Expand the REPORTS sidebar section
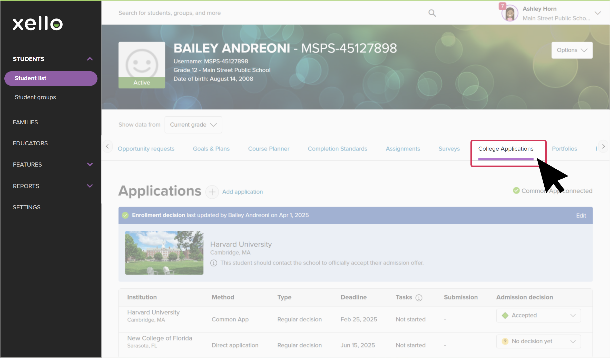The height and width of the screenshot is (358, 610). click(90, 186)
